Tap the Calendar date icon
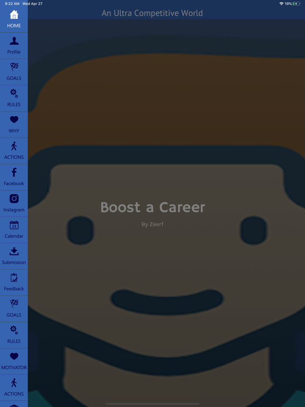 14,225
